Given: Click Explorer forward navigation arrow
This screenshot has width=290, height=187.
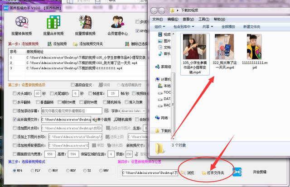Looking at the screenshot, I should point(162,11).
